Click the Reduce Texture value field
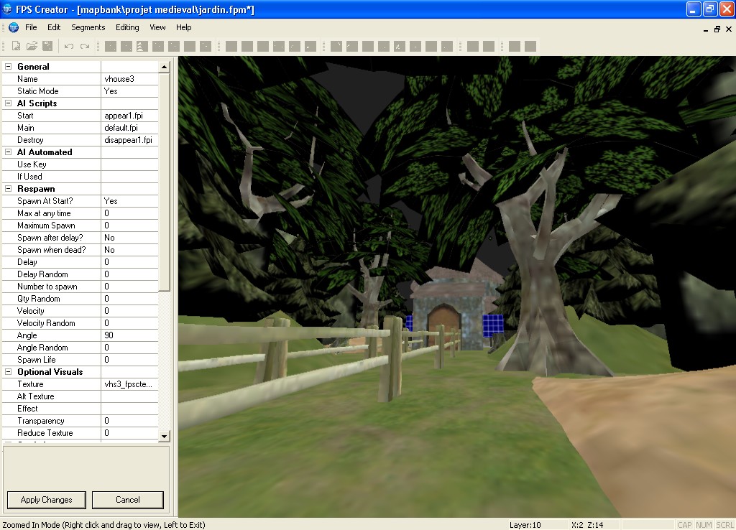Viewport: 736px width, 530px height. click(129, 433)
